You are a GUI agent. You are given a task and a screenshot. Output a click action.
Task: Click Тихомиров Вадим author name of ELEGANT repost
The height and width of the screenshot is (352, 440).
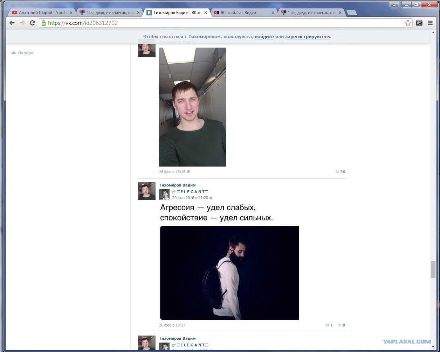[x=177, y=185]
